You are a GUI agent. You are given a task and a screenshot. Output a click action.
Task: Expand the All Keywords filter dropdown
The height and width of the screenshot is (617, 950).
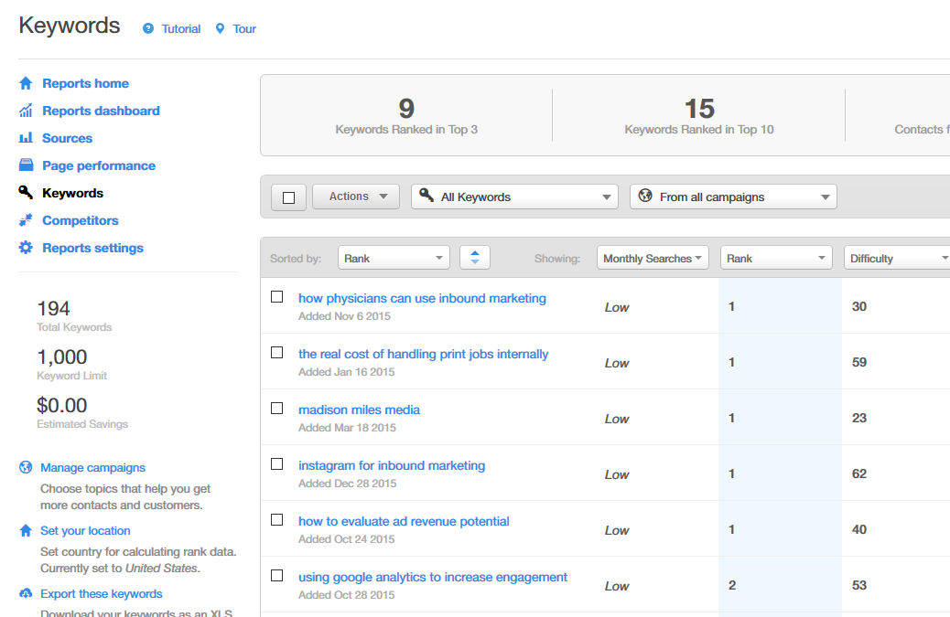[x=514, y=197]
